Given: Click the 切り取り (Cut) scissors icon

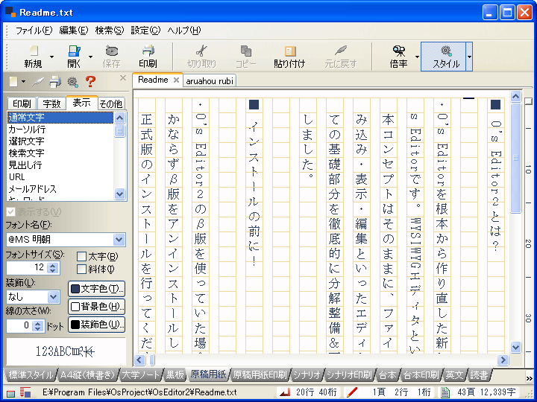Looking at the screenshot, I should point(201,51).
